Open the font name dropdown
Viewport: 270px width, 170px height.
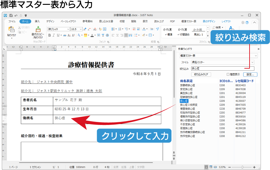point(59,29)
